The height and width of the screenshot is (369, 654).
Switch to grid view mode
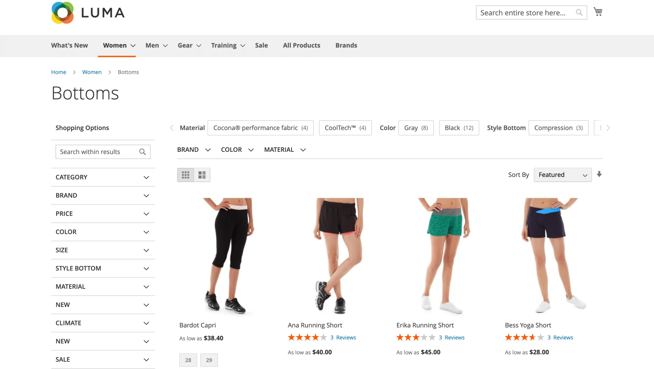[185, 175]
